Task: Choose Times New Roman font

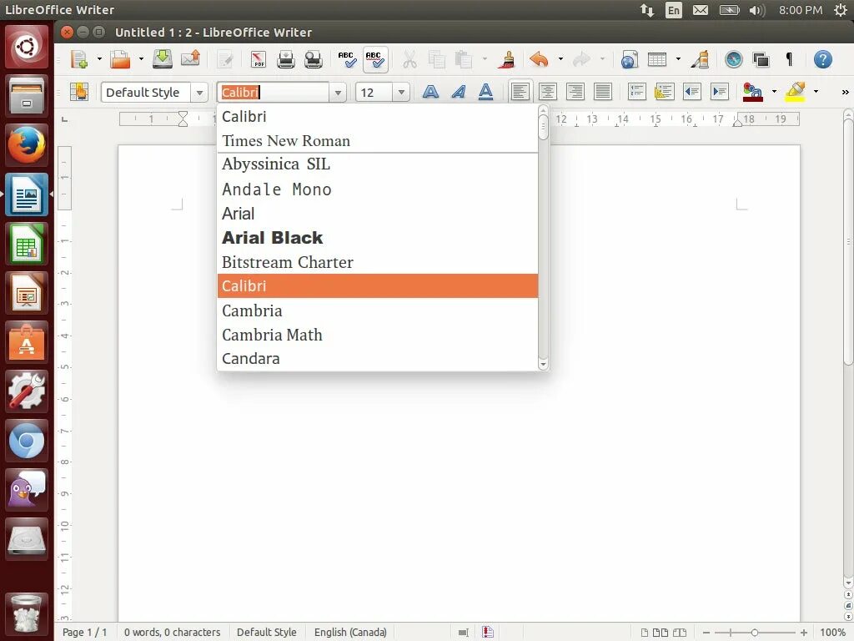Action: point(378,140)
